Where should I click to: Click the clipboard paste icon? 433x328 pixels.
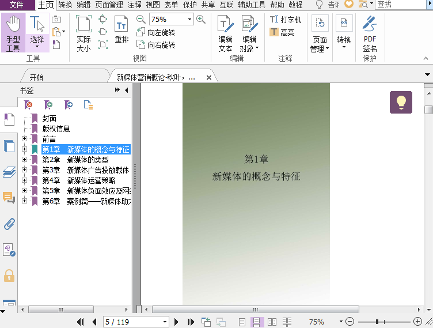(x=56, y=32)
